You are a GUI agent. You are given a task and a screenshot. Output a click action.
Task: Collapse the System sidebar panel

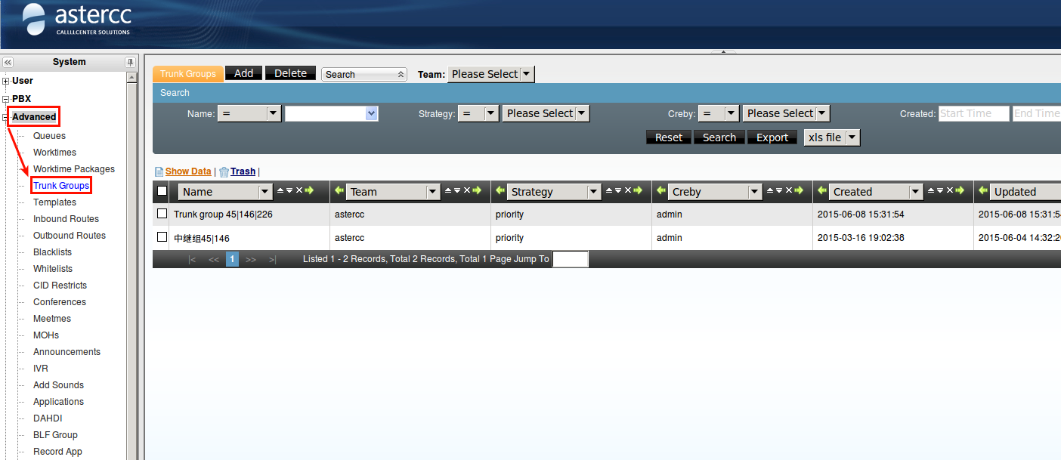8,62
